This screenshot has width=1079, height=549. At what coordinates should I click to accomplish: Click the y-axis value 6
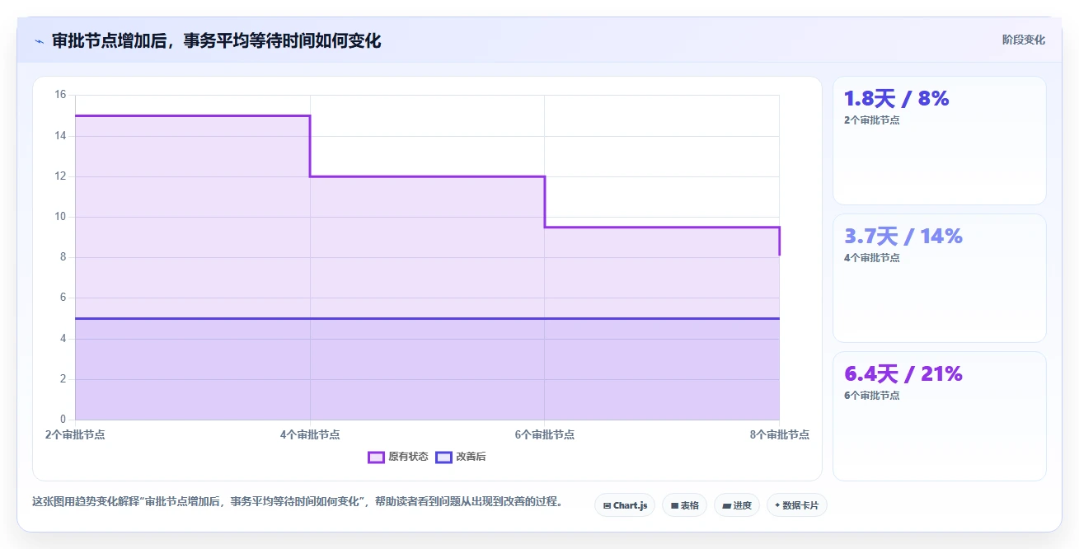[x=63, y=298]
